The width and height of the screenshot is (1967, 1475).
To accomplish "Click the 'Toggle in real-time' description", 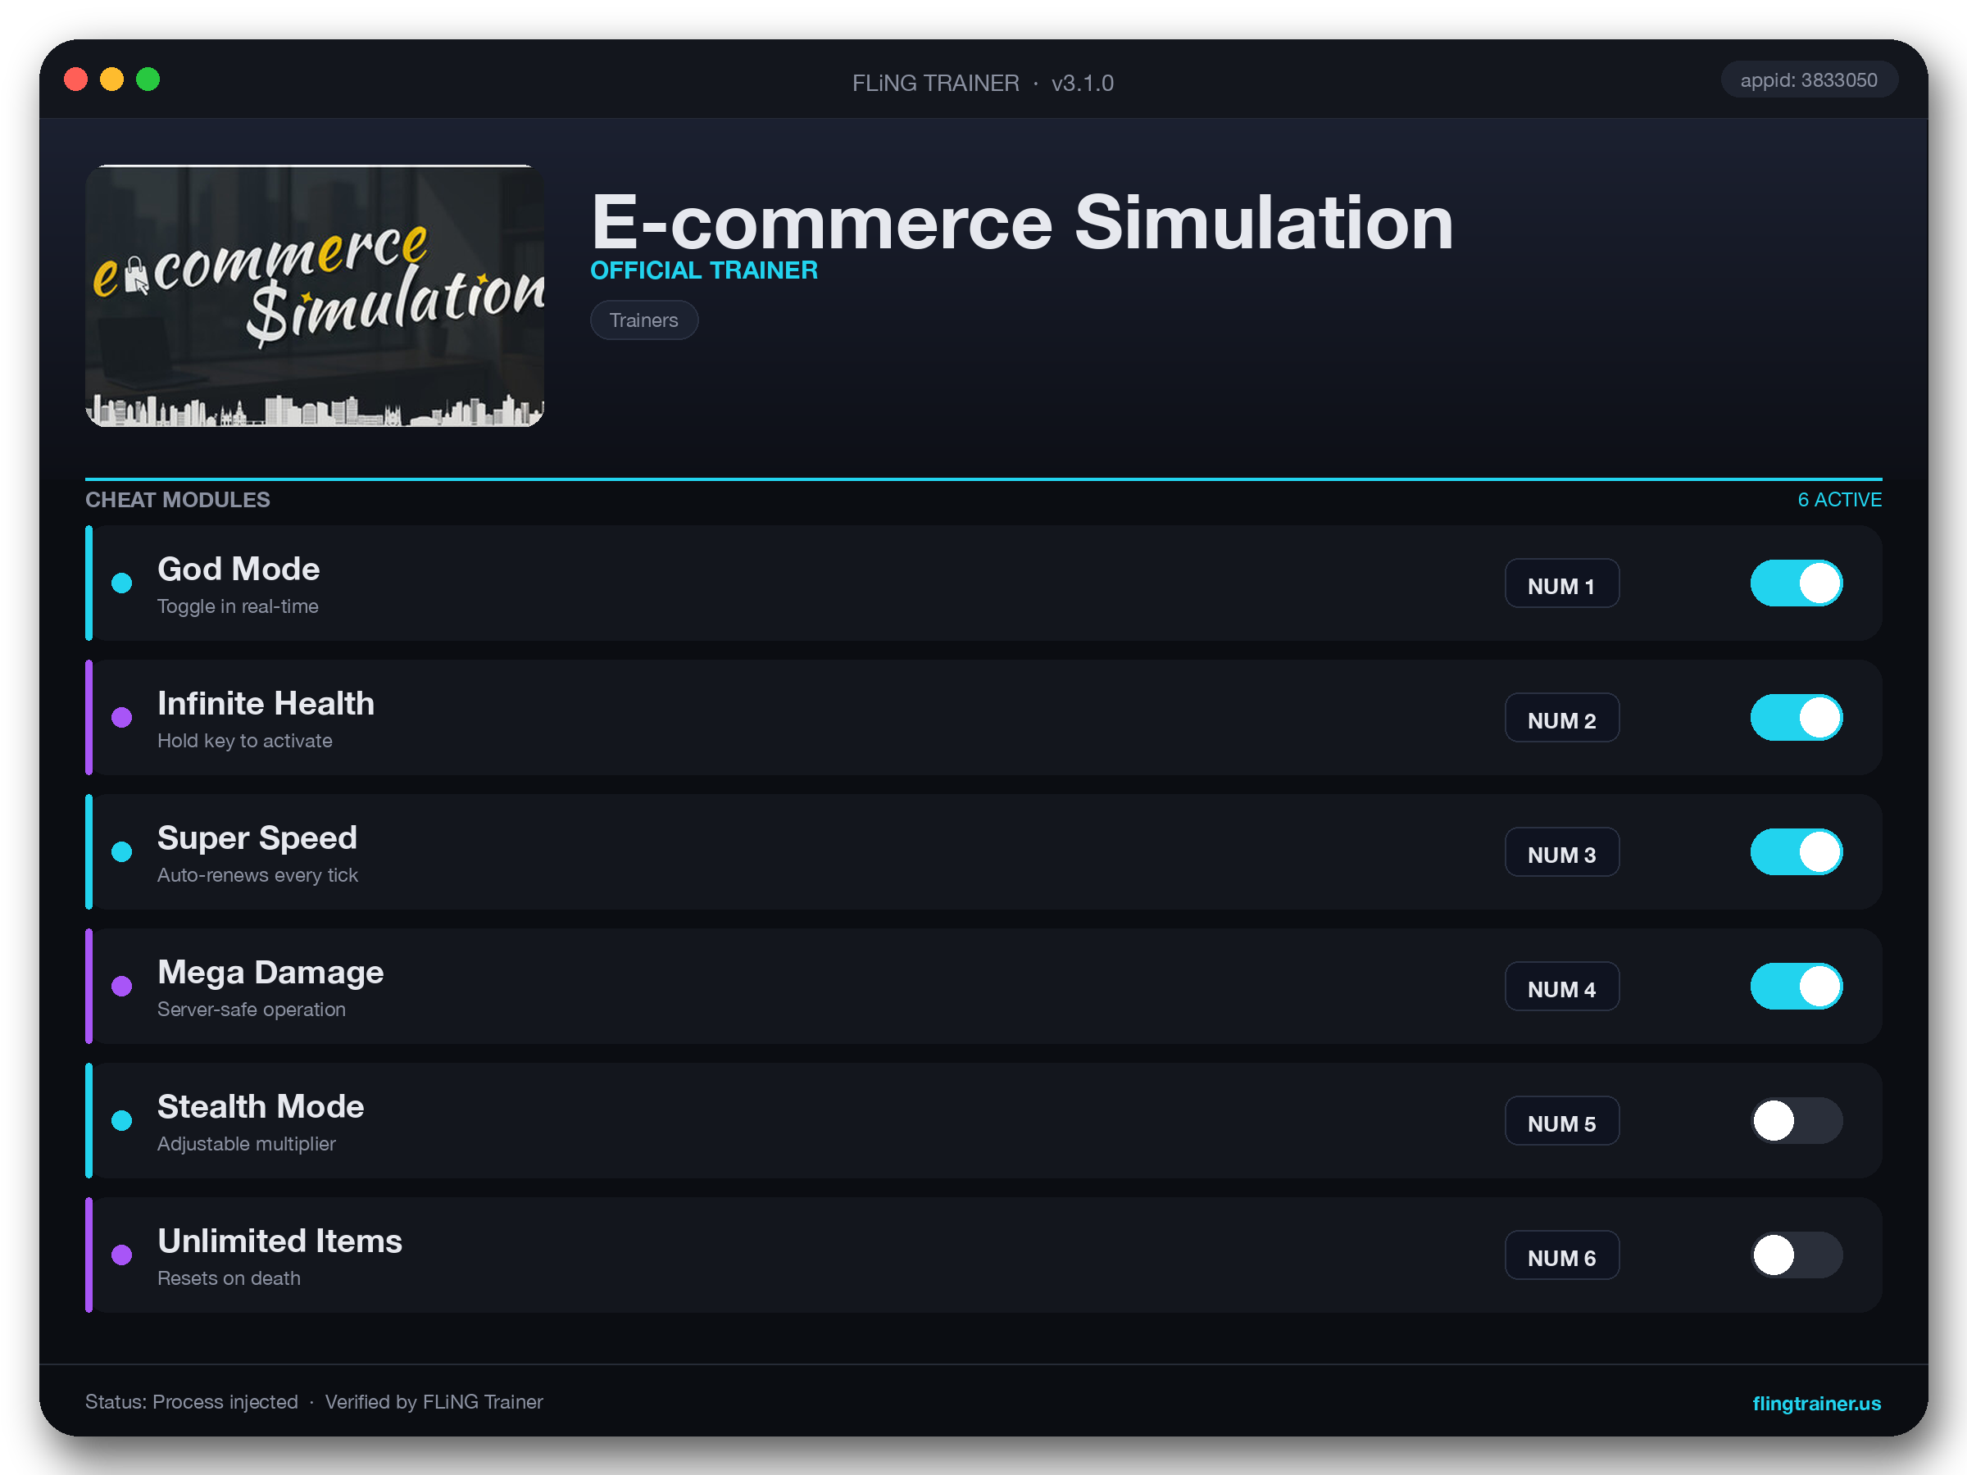I will coord(238,606).
